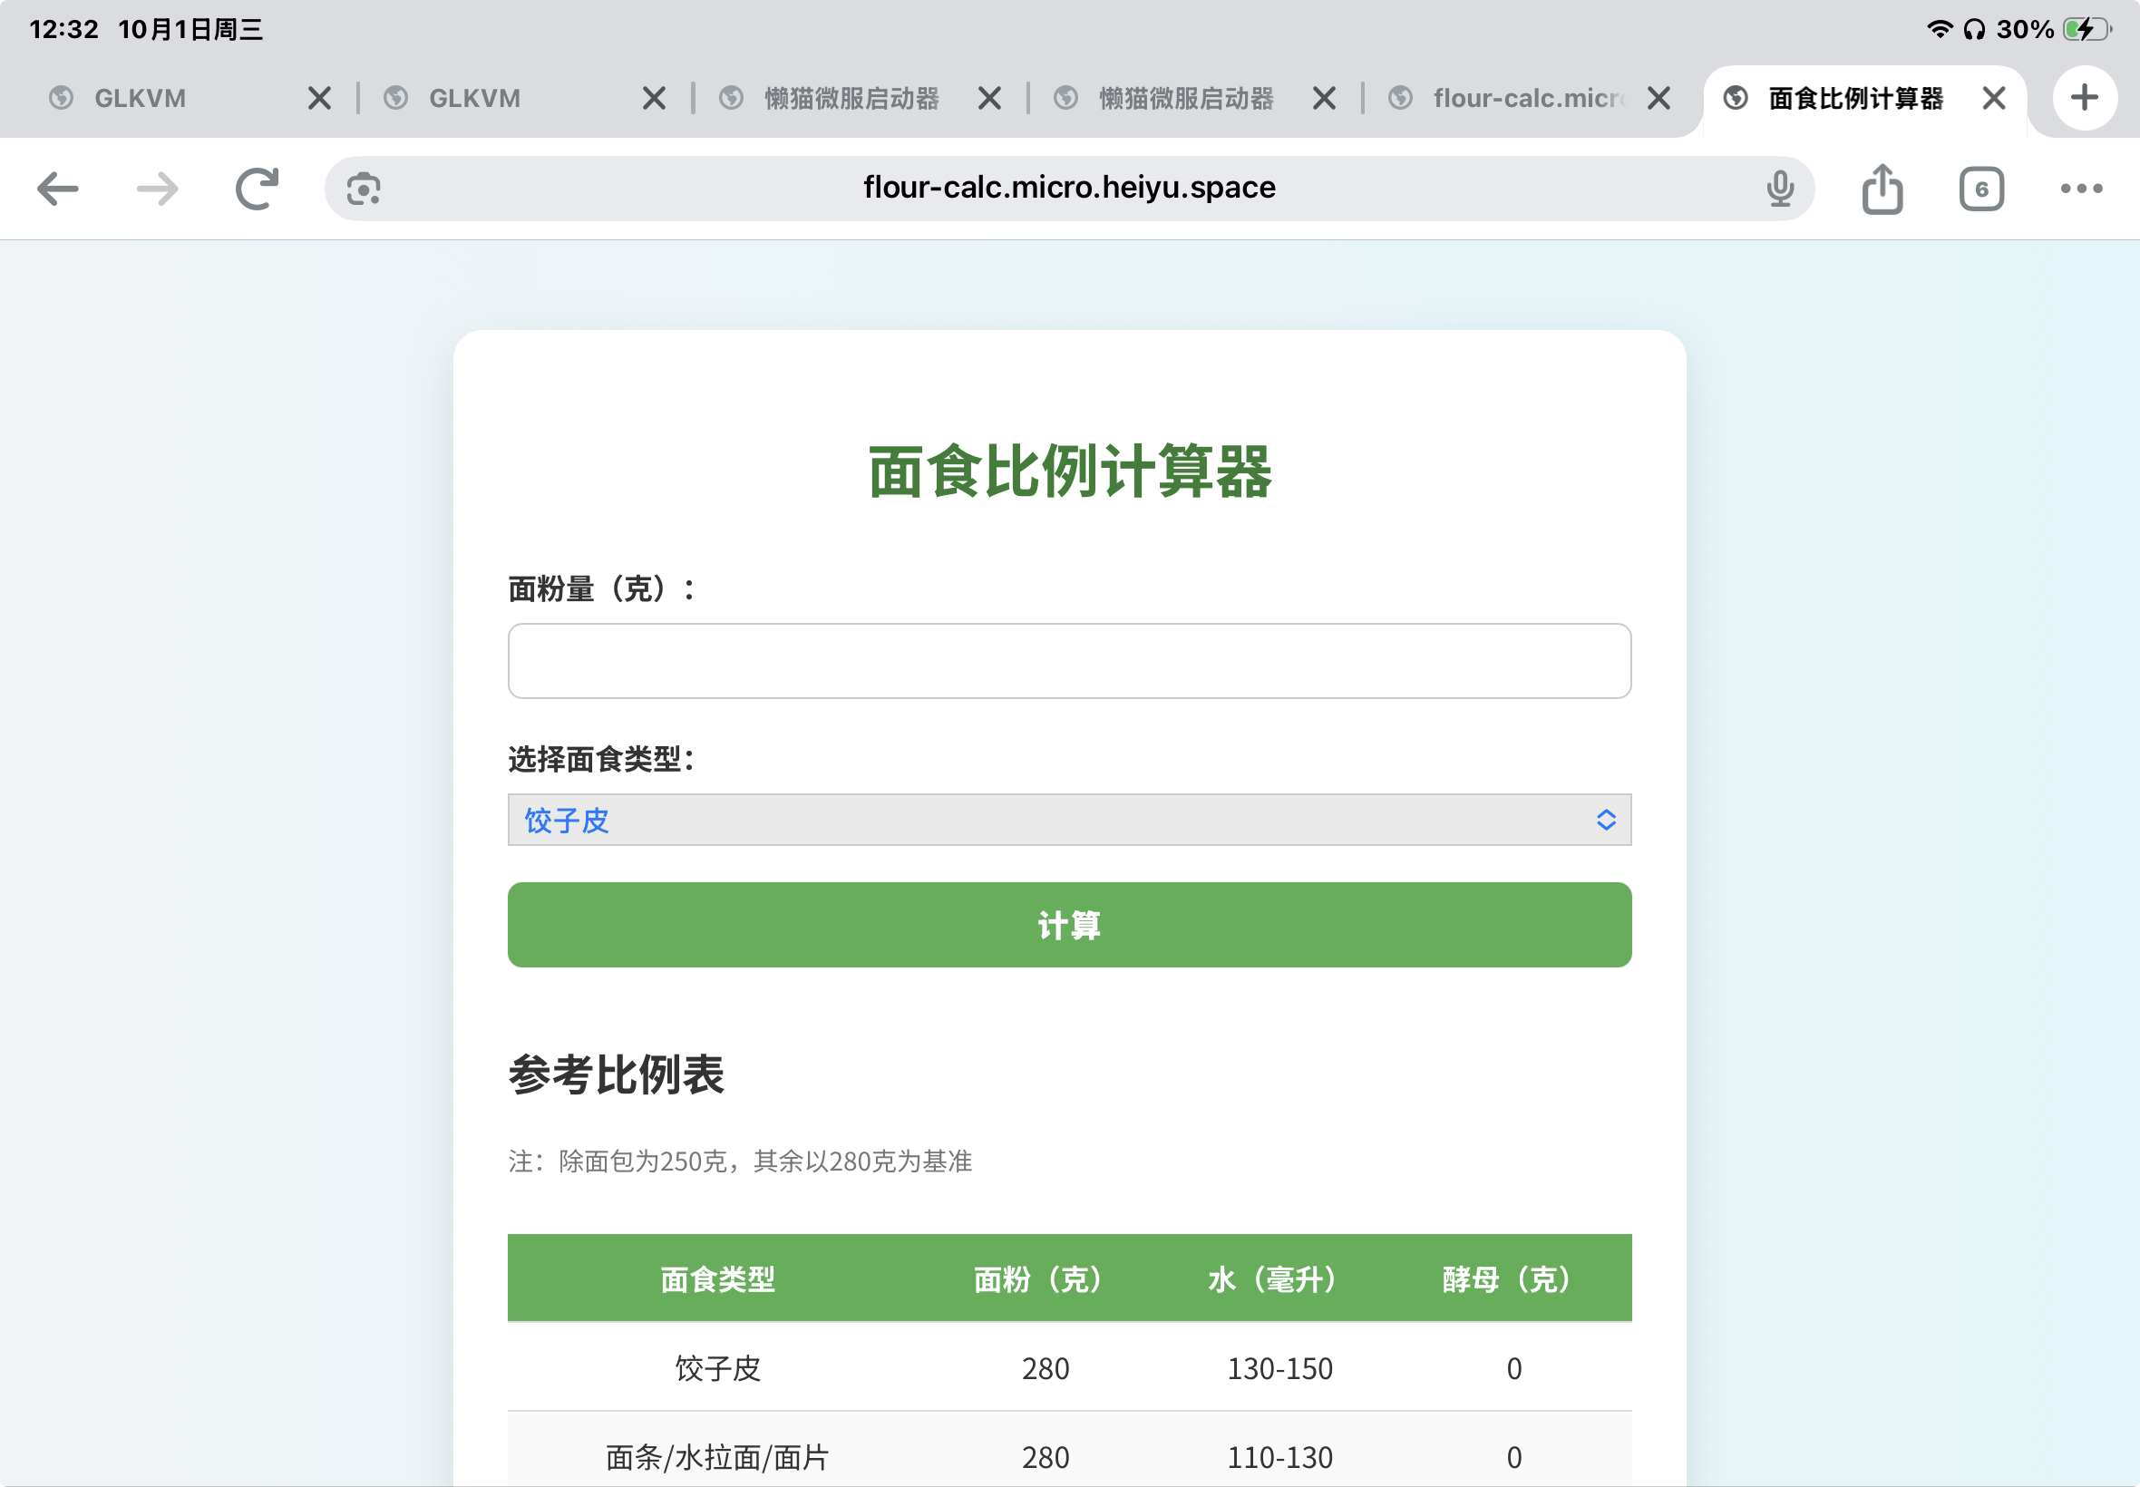Click the Google Lens icon in address bar

(362, 189)
